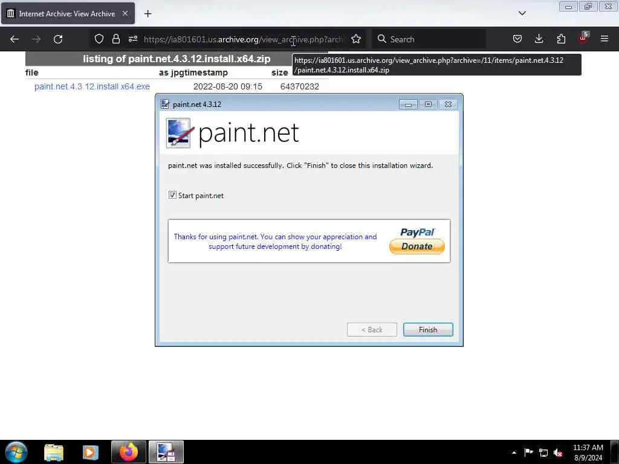Close the paint.net installer window

click(448, 104)
